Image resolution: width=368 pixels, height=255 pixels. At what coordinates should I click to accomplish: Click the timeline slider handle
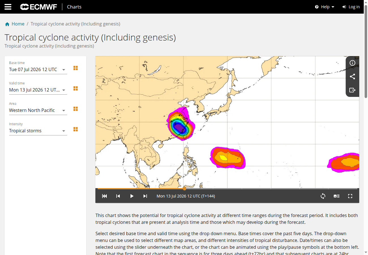tap(185, 188)
